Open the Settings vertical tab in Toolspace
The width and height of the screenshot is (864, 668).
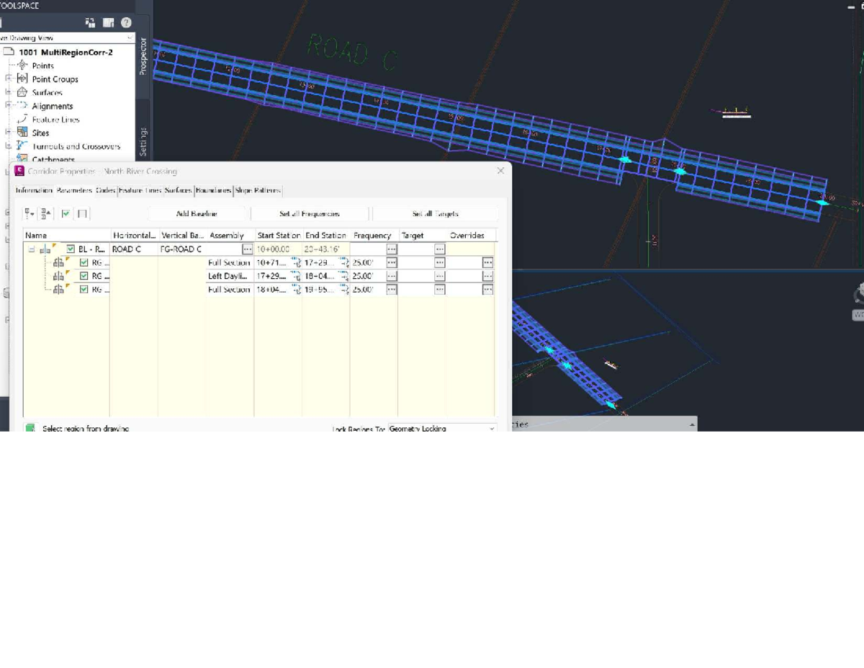144,141
